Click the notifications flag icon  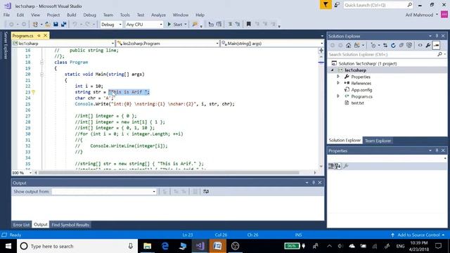pyautogui.click(x=326, y=5)
